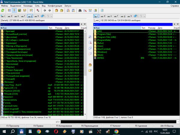The image size is (180, 135).
Task: Click the green Refresh panels icon
Action: pyautogui.click(x=3, y=10)
